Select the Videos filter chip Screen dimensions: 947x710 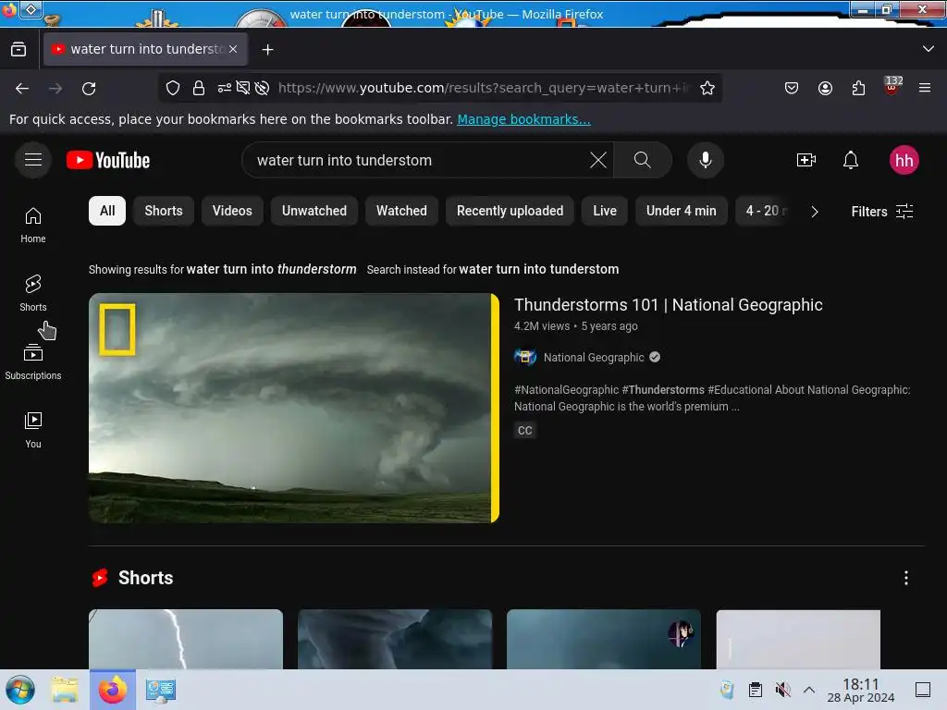click(x=232, y=211)
